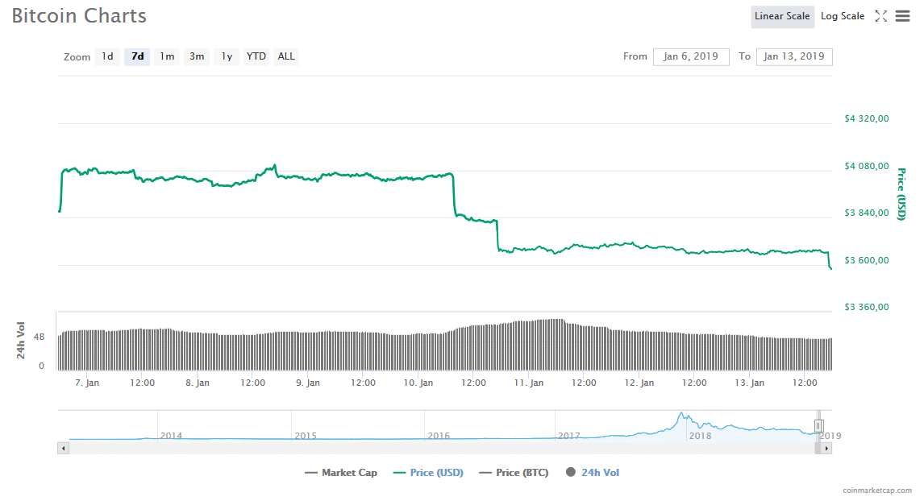Click the 2017 label in navigator
Screen dimensions: 924x501
pyautogui.click(x=568, y=436)
